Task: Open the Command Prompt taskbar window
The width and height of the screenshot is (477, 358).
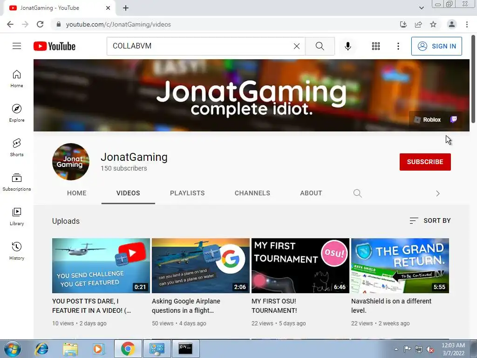Action: click(x=186, y=349)
